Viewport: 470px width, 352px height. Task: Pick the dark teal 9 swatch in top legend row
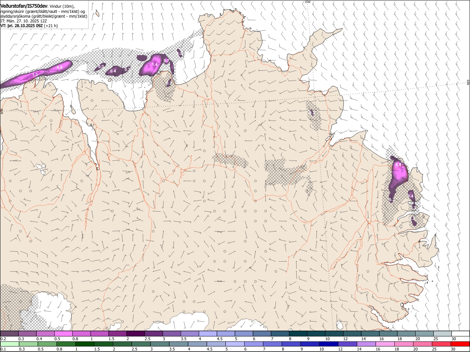(316, 333)
